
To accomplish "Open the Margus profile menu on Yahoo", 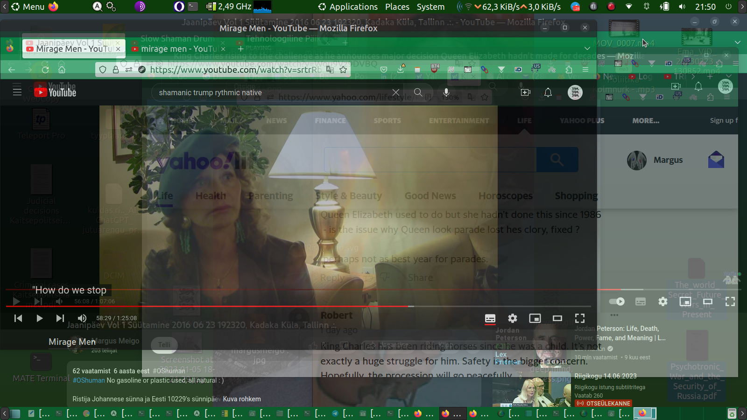I will click(x=655, y=160).
